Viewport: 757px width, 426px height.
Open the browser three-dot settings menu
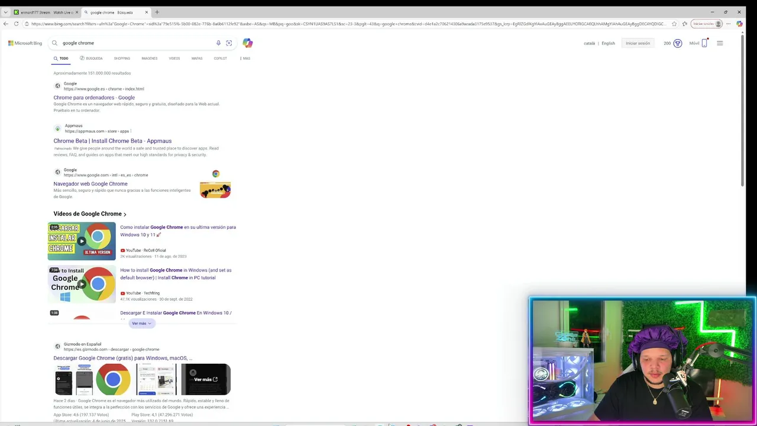tap(729, 24)
